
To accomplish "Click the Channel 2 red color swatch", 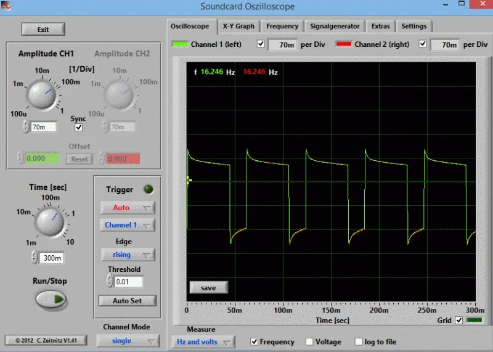I will tap(344, 44).
